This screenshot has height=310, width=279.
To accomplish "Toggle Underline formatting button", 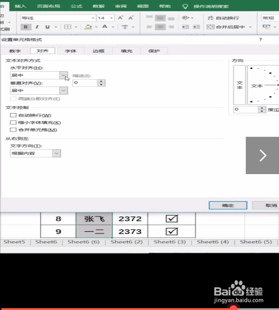I will point(47,27).
